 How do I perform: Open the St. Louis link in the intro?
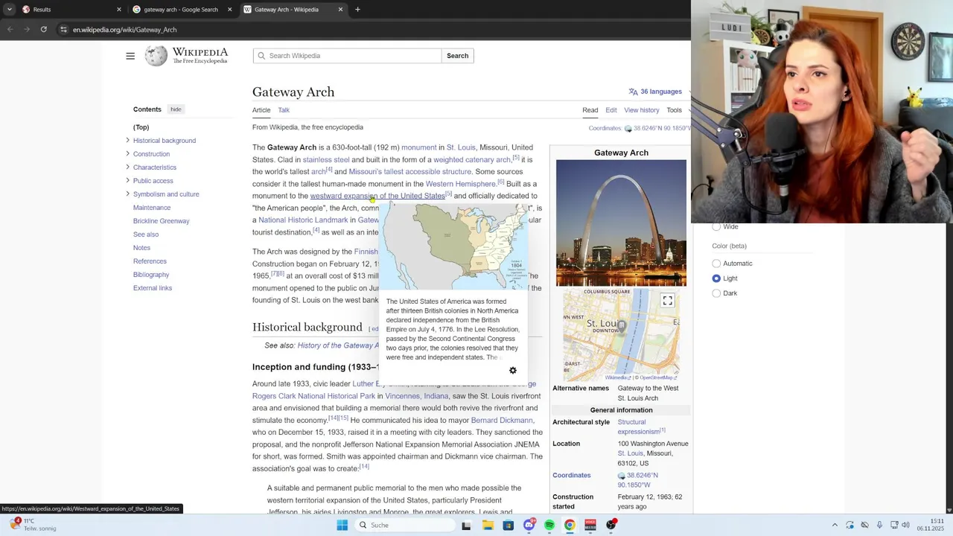click(x=461, y=147)
